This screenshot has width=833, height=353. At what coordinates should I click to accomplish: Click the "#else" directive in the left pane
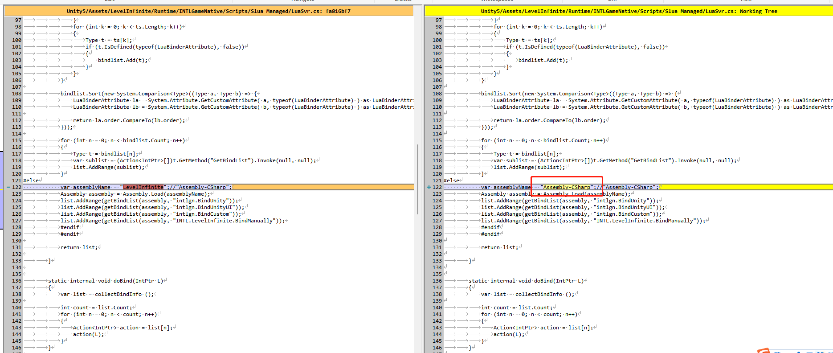[x=31, y=181]
